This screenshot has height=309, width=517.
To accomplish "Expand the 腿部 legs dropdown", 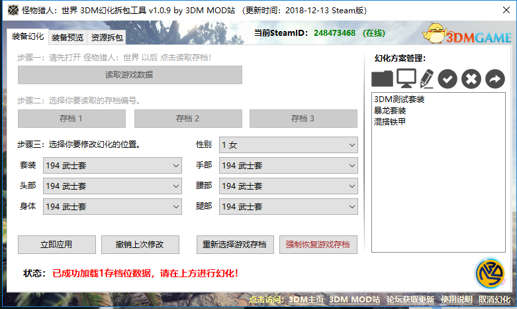I will tap(288, 206).
